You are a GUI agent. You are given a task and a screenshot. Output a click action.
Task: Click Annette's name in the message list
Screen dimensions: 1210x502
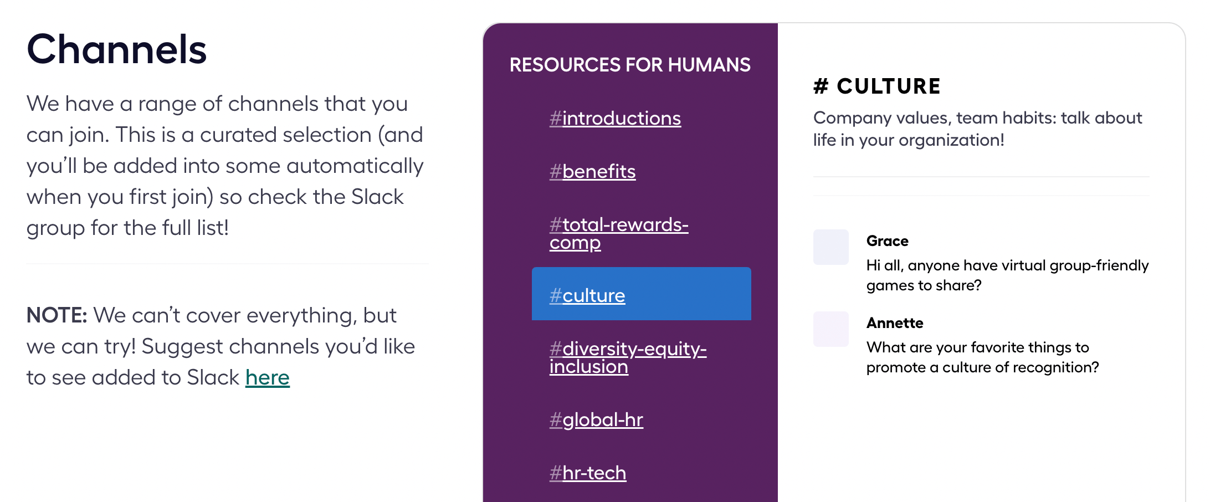[x=894, y=323]
